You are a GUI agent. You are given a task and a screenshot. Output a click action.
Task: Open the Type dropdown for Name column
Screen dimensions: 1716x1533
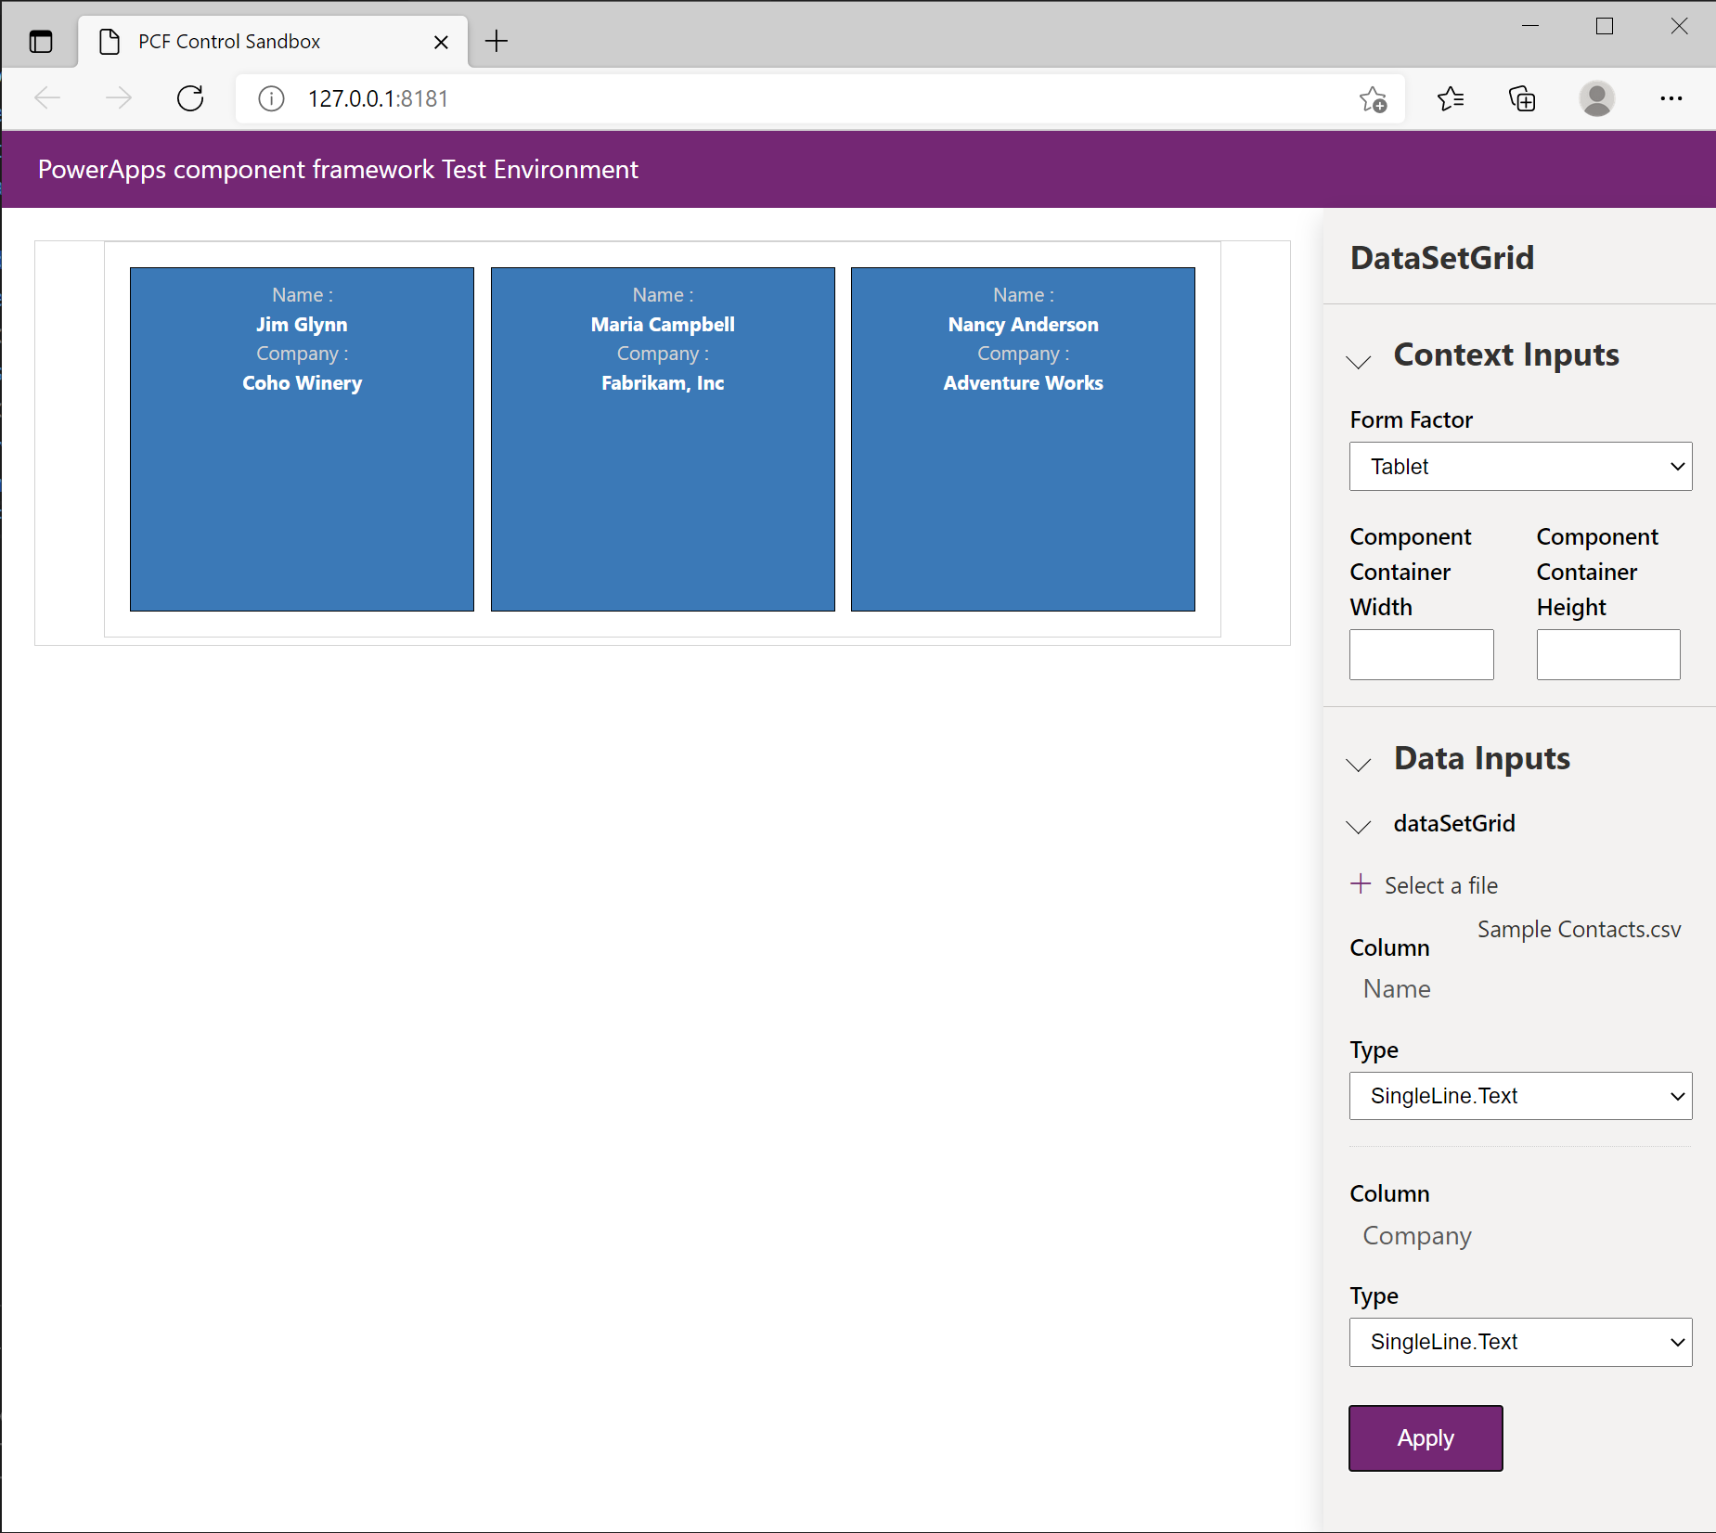(x=1520, y=1096)
